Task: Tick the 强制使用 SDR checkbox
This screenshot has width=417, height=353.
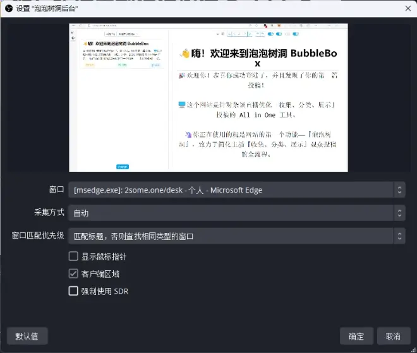Action: click(73, 291)
